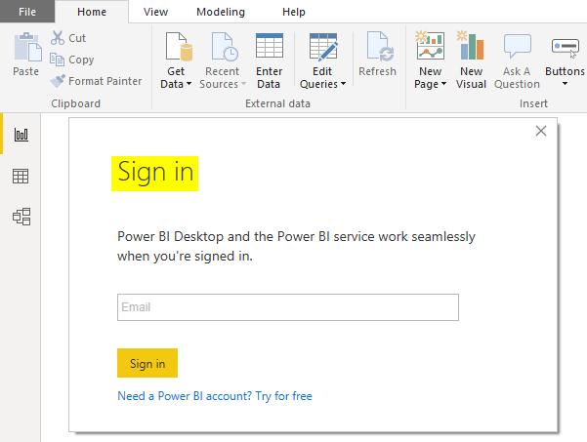Open the Help tab

[x=293, y=12]
